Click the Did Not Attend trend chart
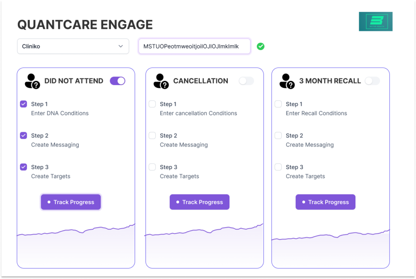The height and width of the screenshot is (279, 416). tap(76, 246)
